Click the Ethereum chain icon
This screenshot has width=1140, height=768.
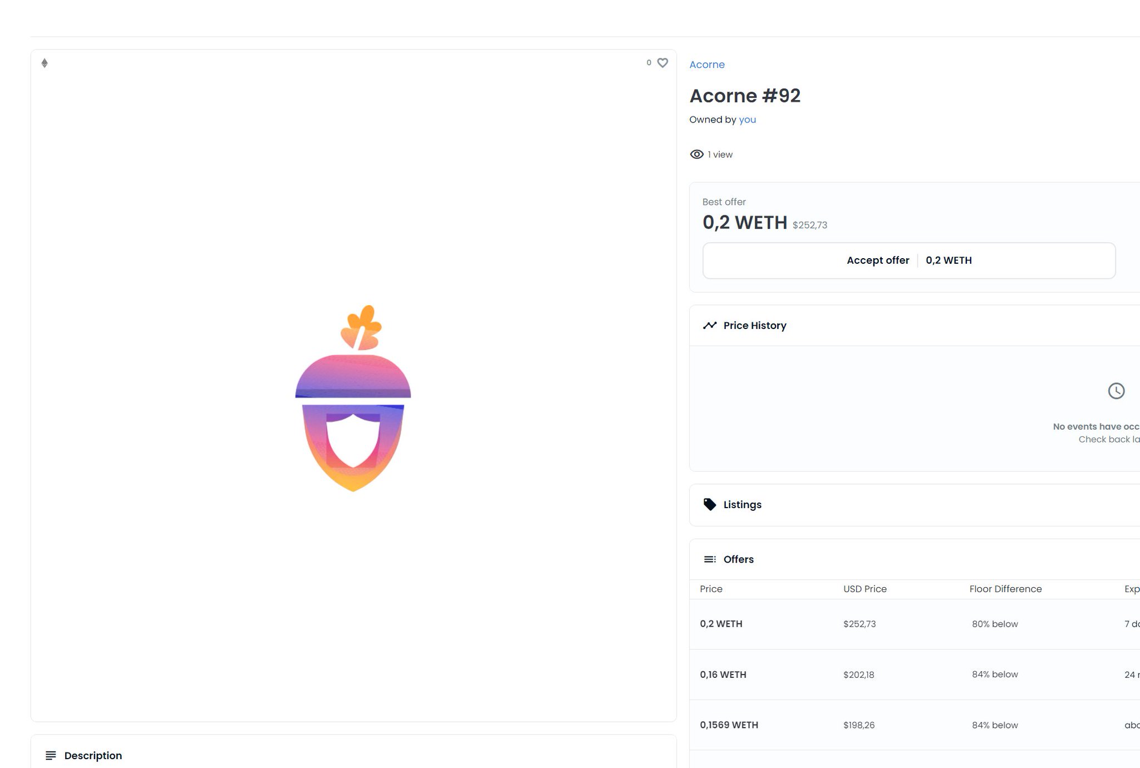(45, 63)
